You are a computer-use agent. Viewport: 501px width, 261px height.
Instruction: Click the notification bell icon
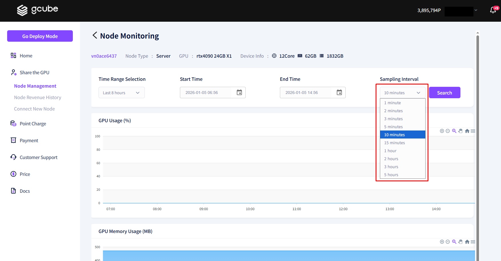pyautogui.click(x=493, y=10)
